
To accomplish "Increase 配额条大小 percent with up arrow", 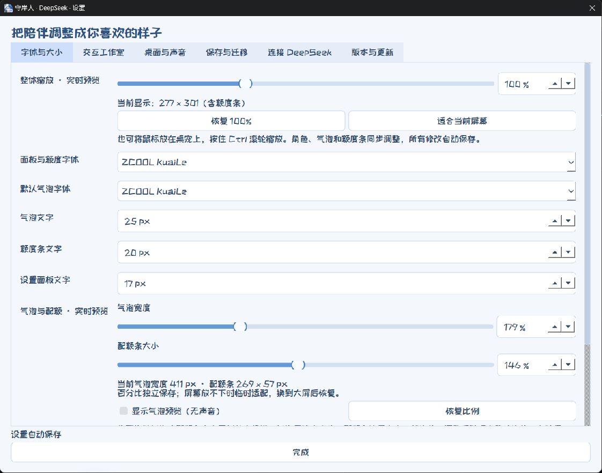I will [x=555, y=365].
